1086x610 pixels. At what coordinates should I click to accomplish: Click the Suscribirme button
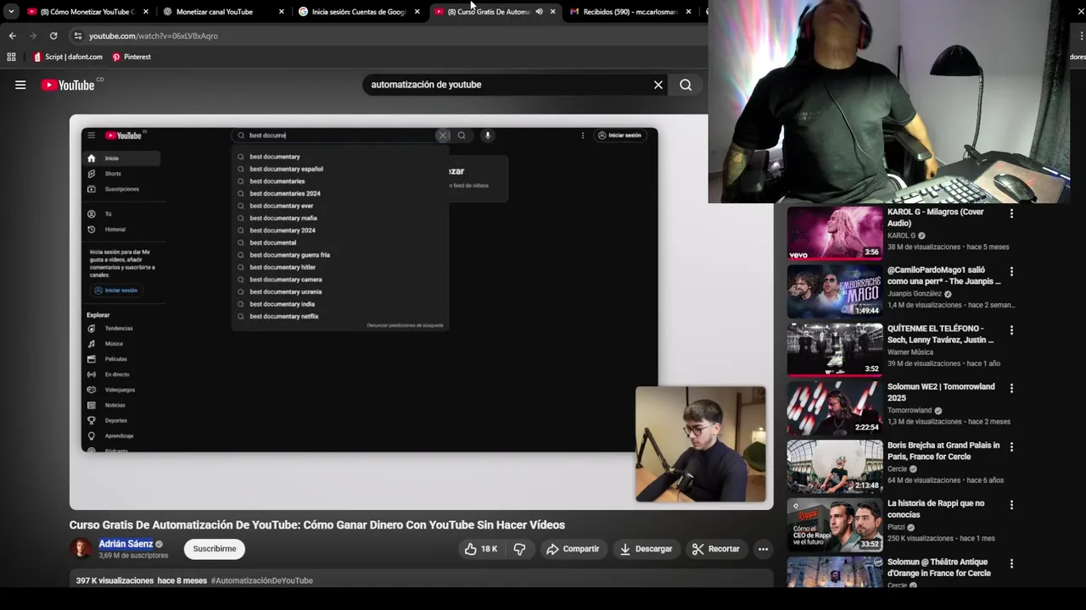pyautogui.click(x=215, y=549)
